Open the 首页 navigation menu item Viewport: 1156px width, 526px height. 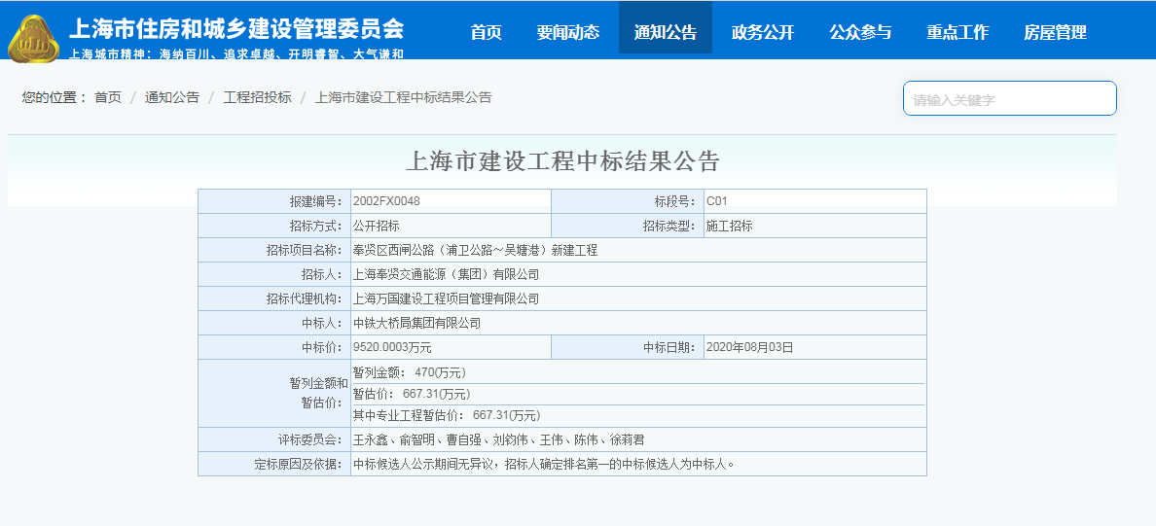pyautogui.click(x=486, y=32)
